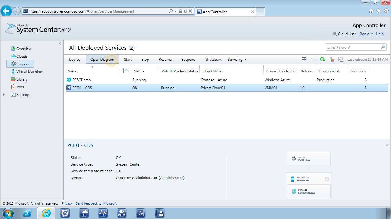Open the Privacy link in footer
The width and height of the screenshot is (391, 219).
point(67,203)
